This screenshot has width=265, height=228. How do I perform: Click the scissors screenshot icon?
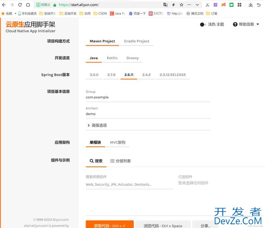[x=207, y=5]
